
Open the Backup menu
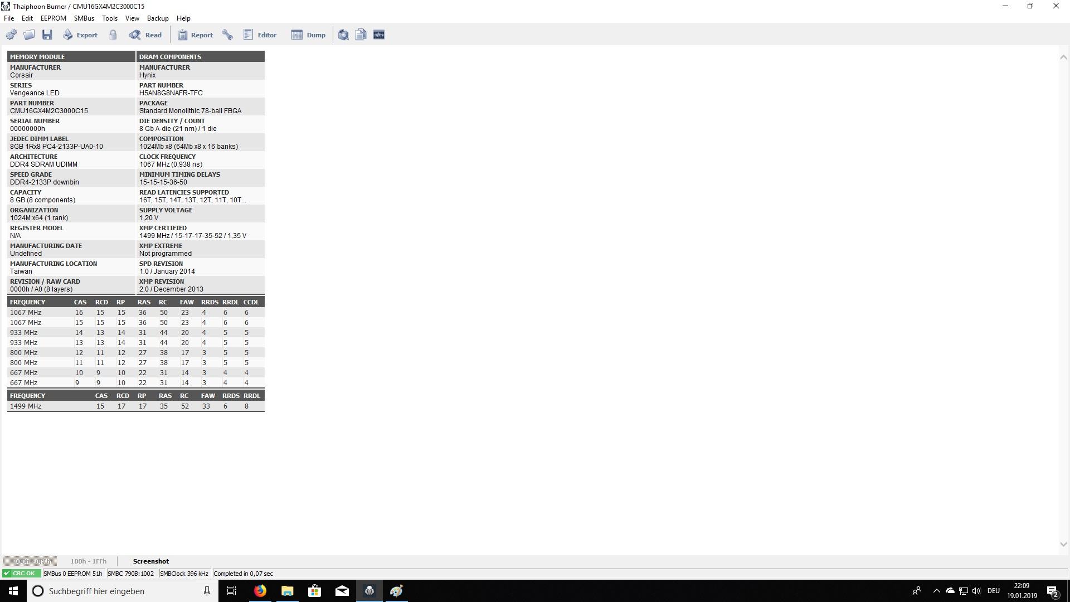[158, 18]
